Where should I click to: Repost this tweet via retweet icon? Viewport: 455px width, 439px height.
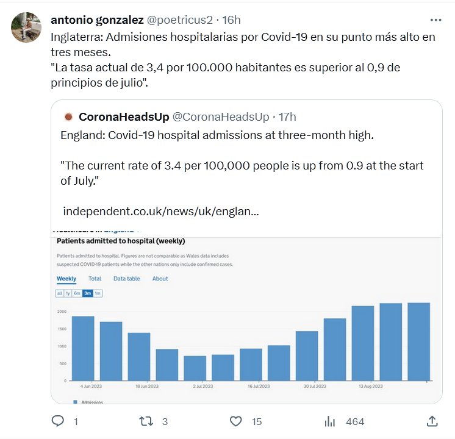[x=146, y=421]
